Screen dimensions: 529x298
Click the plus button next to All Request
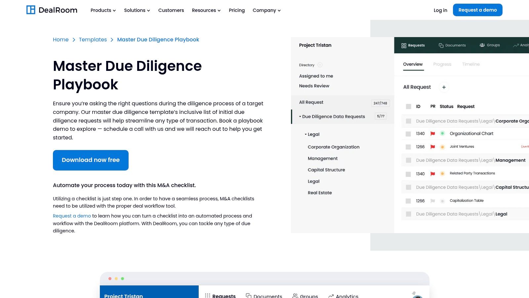[444, 87]
